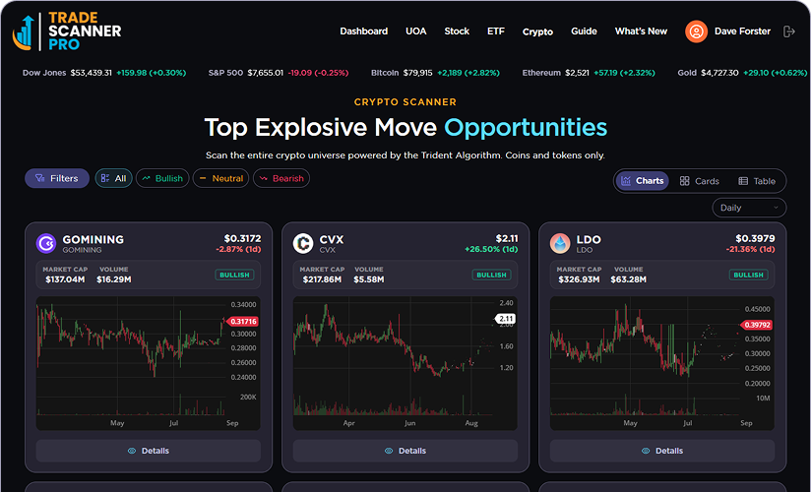811x492 pixels.
Task: Click the CVX volume $5.58M
Action: [369, 279]
